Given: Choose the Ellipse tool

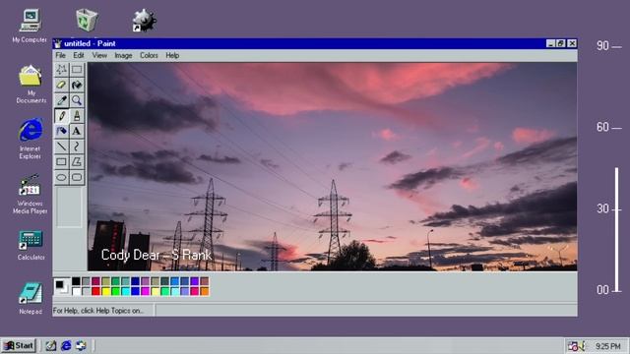Looking at the screenshot, I should [61, 177].
